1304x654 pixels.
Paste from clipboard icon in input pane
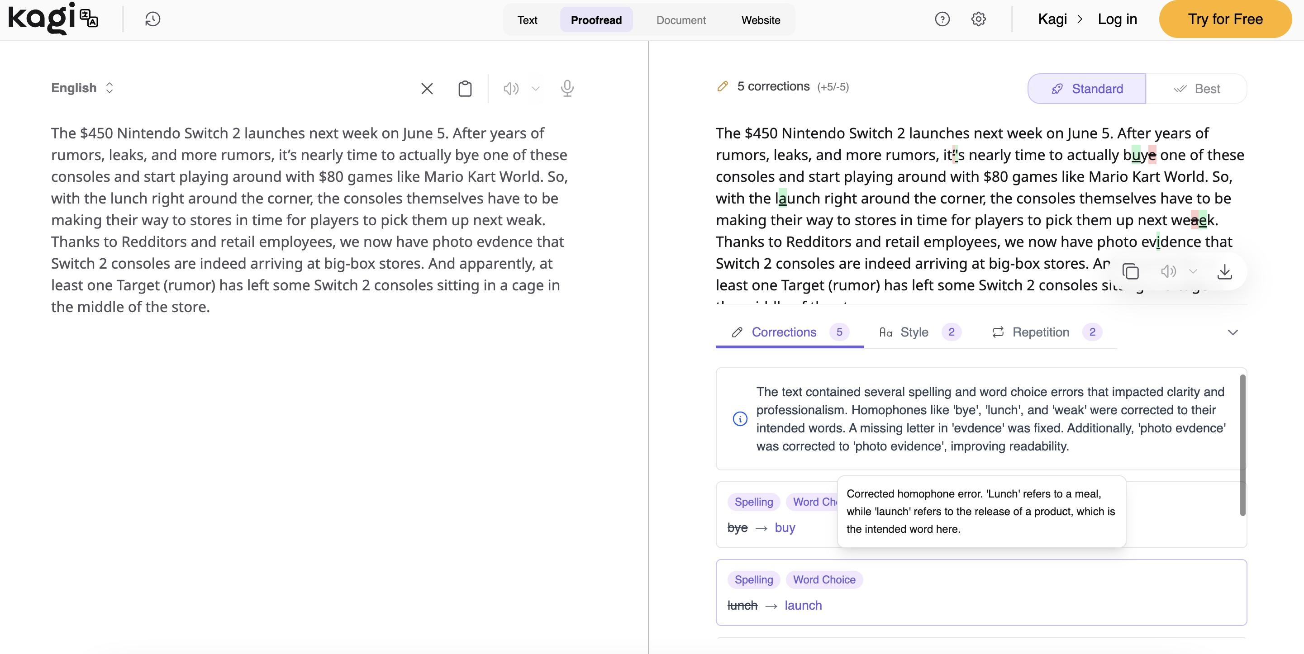(x=465, y=89)
